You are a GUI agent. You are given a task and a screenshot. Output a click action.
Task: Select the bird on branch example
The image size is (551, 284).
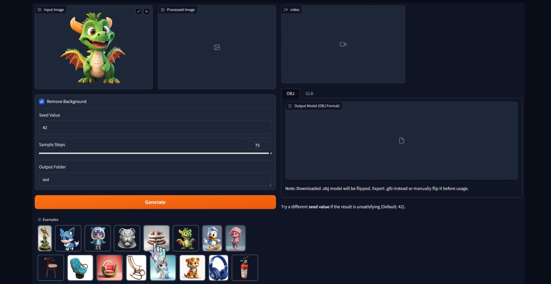(x=45, y=238)
